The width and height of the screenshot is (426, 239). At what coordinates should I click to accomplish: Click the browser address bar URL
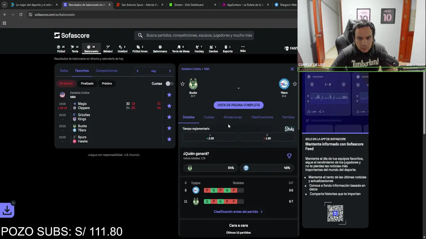[55, 15]
